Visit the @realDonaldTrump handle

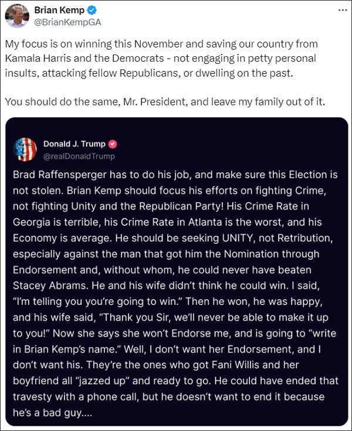[x=79, y=156]
